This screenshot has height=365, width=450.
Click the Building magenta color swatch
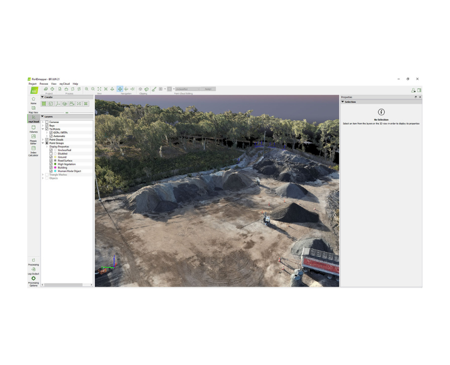[x=55, y=167]
